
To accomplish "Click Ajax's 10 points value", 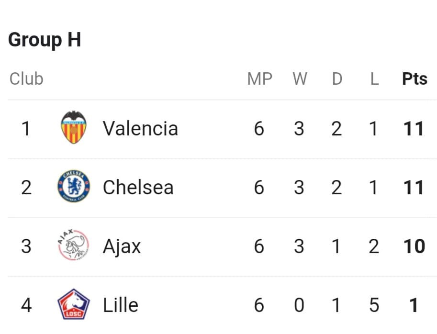I will [414, 246].
